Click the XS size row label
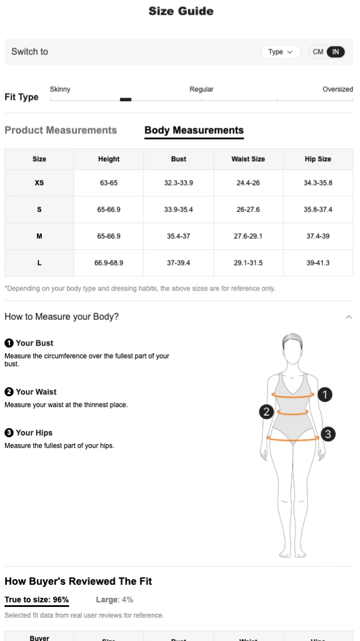 pos(39,183)
